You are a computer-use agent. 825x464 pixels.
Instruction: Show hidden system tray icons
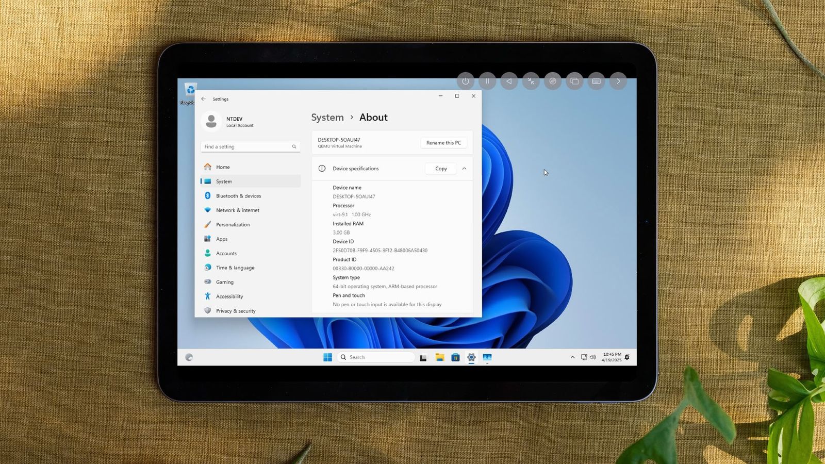point(572,357)
